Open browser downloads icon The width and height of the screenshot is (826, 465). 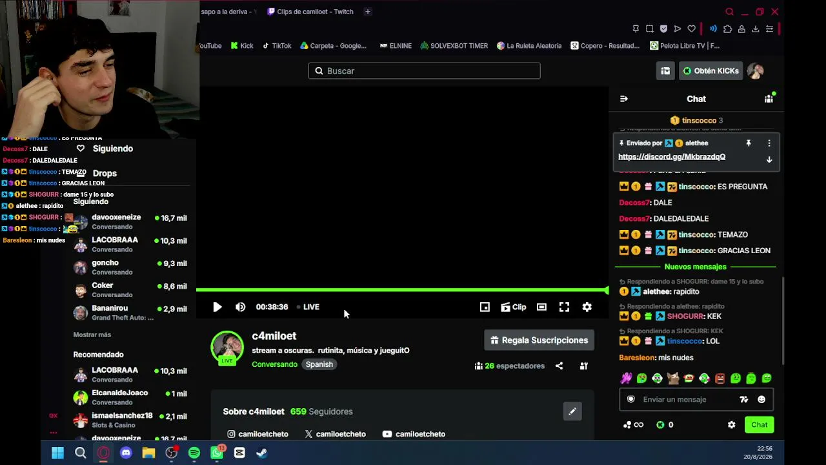pyautogui.click(x=755, y=29)
